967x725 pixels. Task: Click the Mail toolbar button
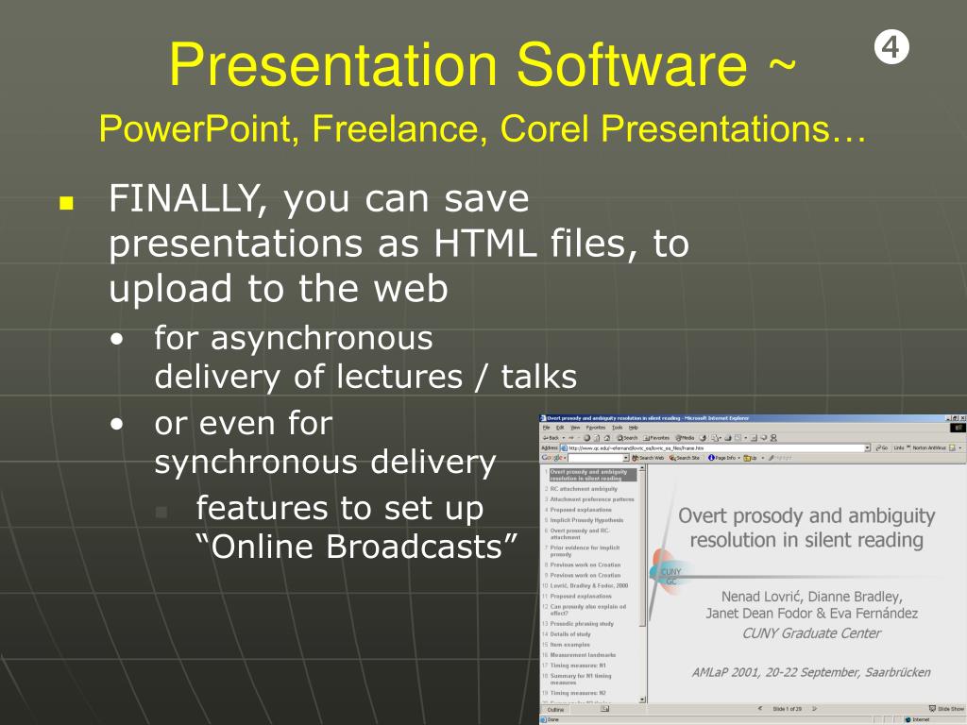point(716,438)
